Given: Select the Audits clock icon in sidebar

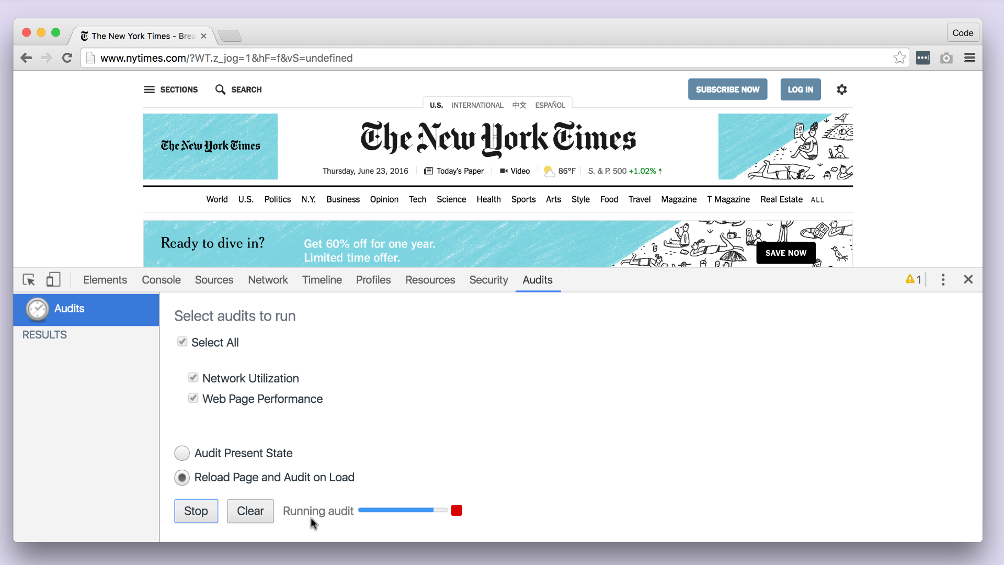Looking at the screenshot, I should click(38, 309).
